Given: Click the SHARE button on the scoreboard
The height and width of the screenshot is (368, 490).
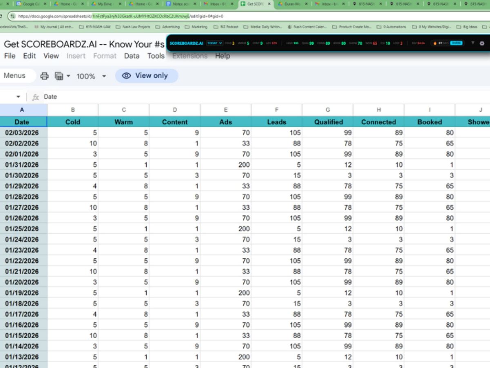Looking at the screenshot, I should (457, 43).
